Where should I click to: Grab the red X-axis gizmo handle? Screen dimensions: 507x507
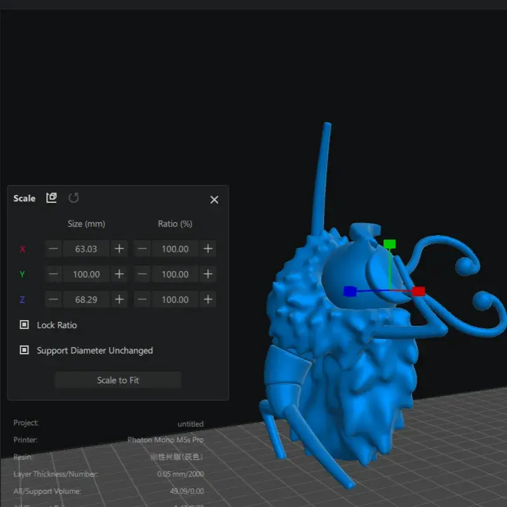coord(418,291)
